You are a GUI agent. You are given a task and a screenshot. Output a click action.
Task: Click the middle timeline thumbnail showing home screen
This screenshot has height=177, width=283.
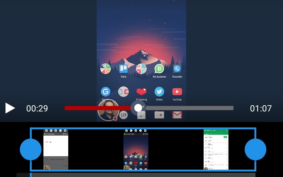136,149
